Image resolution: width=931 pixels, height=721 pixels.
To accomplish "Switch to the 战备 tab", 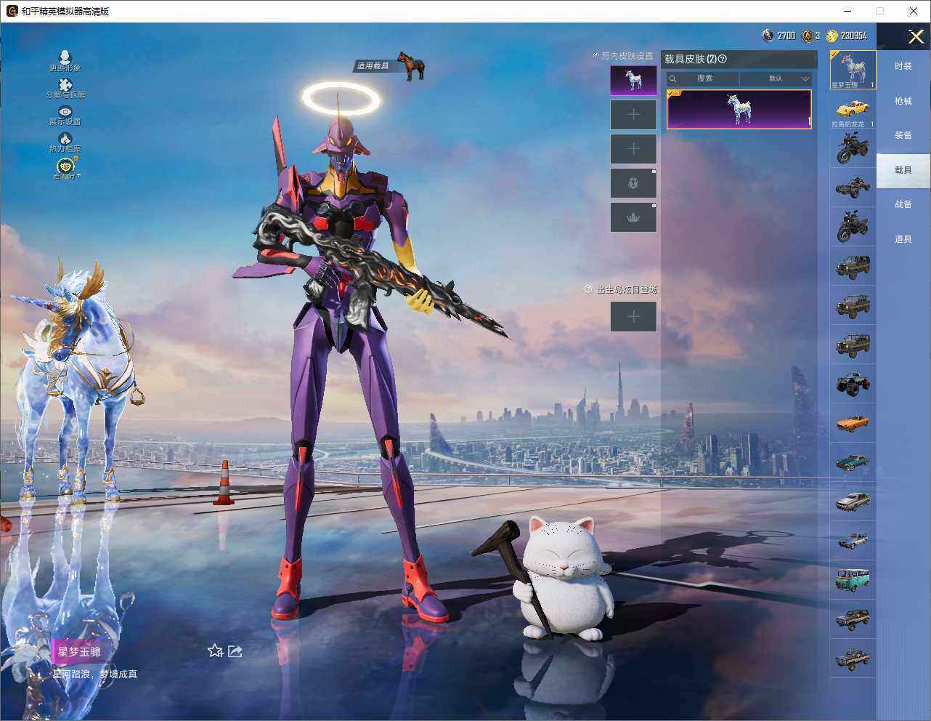I will click(x=903, y=204).
